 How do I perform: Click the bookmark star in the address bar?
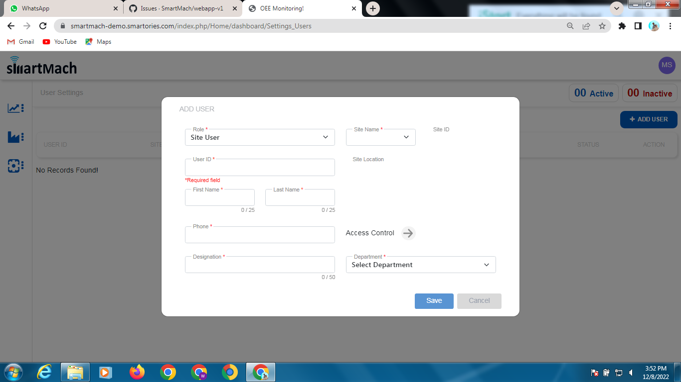pos(603,26)
